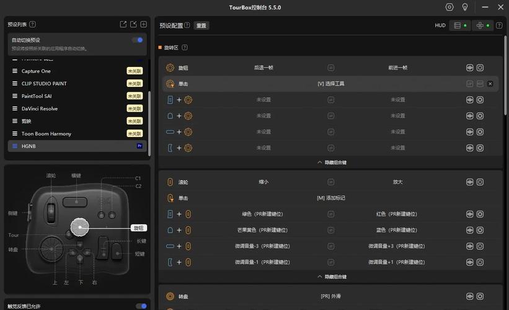The image size is (509, 310).
Task: Select the HGNB preset
Action: click(x=77, y=146)
